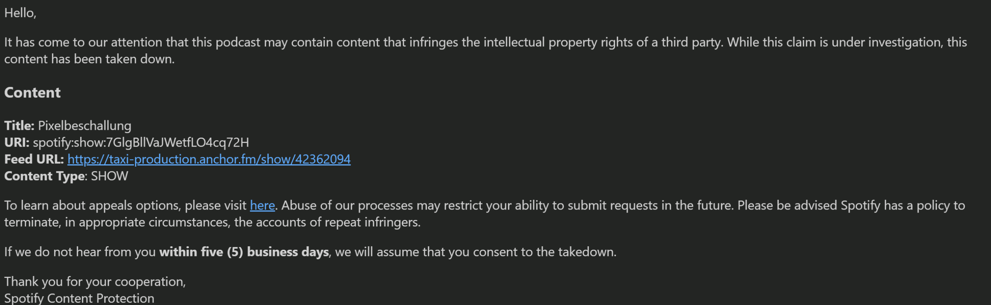
Task: Click the appeals options 'here' link
Action: click(x=262, y=205)
